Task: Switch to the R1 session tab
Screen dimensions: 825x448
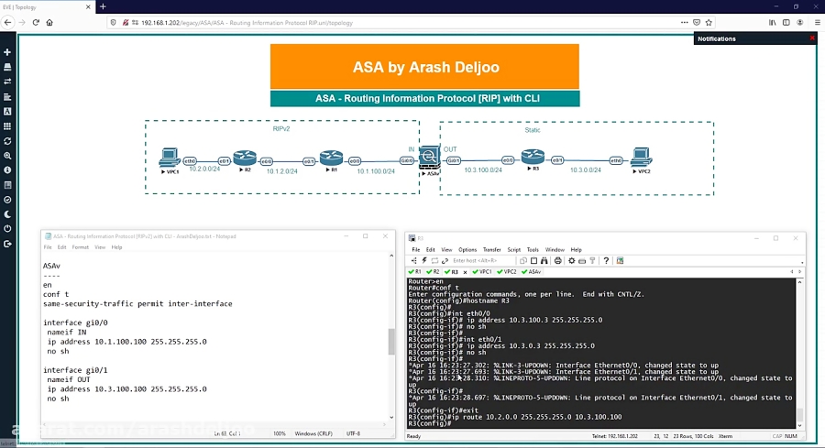Action: click(x=415, y=272)
